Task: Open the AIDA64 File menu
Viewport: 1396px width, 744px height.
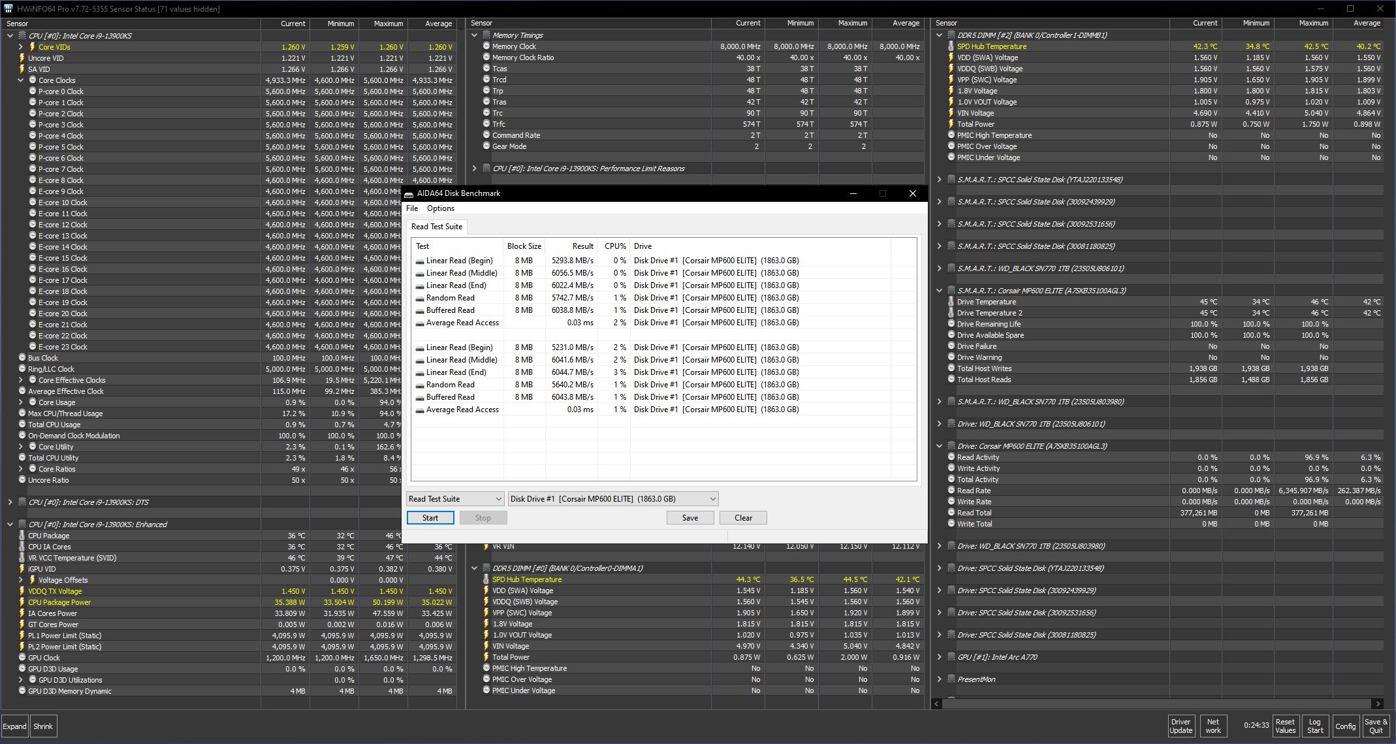Action: click(x=412, y=208)
